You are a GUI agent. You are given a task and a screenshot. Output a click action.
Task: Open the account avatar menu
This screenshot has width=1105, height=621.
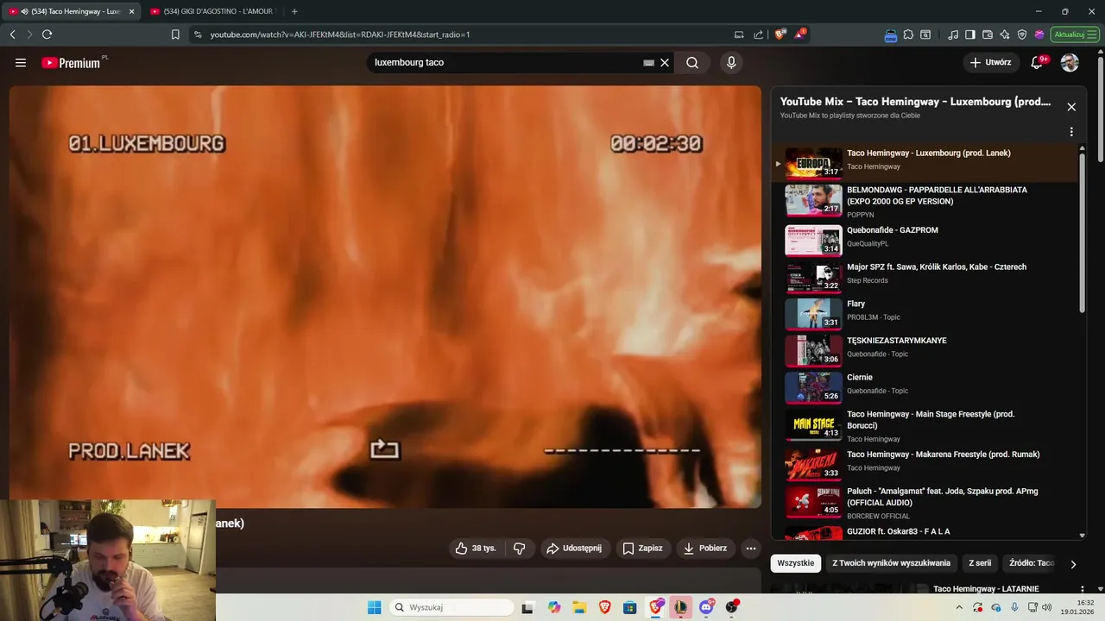[1070, 62]
